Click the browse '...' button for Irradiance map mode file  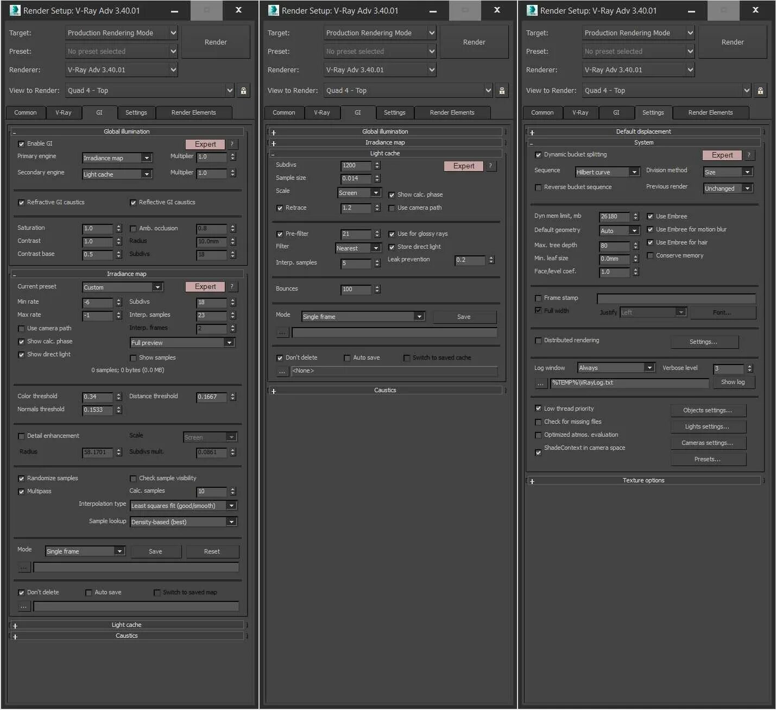pyautogui.click(x=24, y=567)
